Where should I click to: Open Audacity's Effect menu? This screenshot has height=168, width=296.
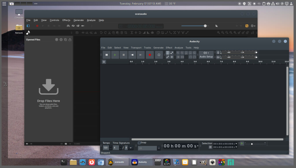pos(169,48)
